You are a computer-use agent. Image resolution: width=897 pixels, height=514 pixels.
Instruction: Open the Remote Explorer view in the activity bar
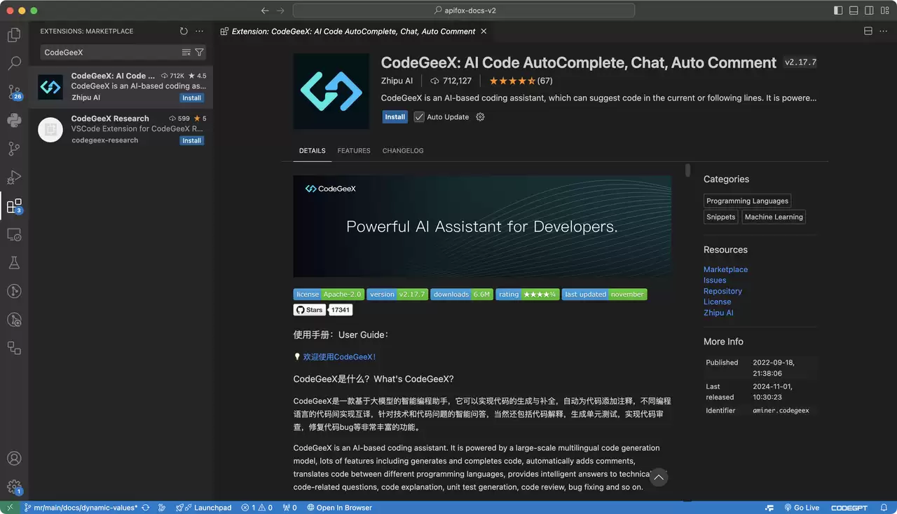pyautogui.click(x=14, y=234)
